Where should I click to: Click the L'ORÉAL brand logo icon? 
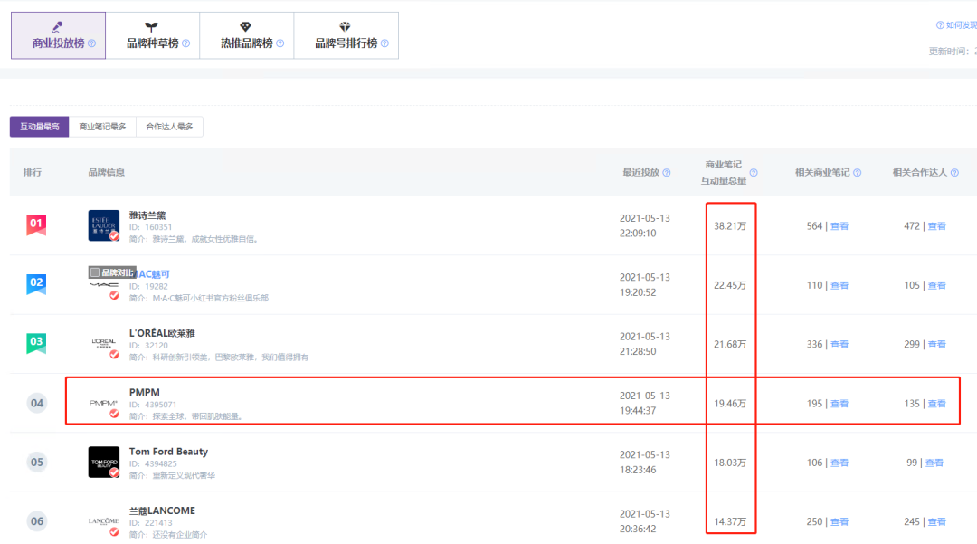click(103, 344)
